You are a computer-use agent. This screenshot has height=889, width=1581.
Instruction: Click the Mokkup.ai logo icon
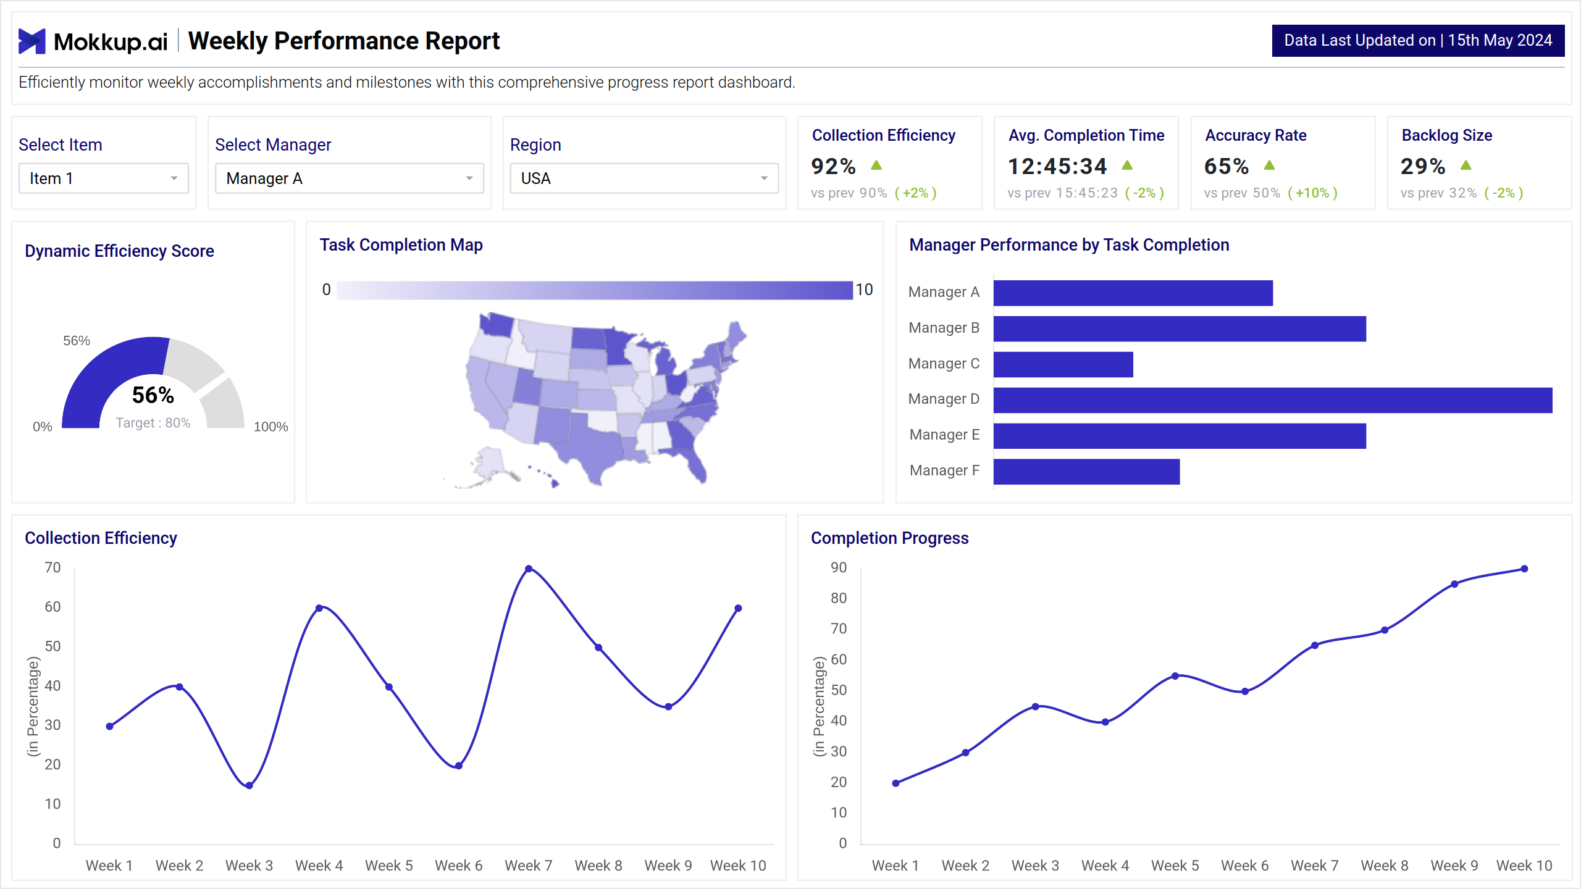coord(31,41)
